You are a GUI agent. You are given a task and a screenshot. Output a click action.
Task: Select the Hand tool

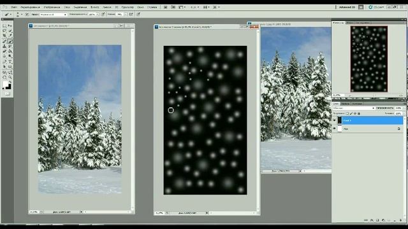(x=4, y=77)
